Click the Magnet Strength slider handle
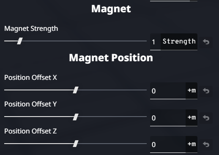This screenshot has height=155, width=219. point(20,41)
